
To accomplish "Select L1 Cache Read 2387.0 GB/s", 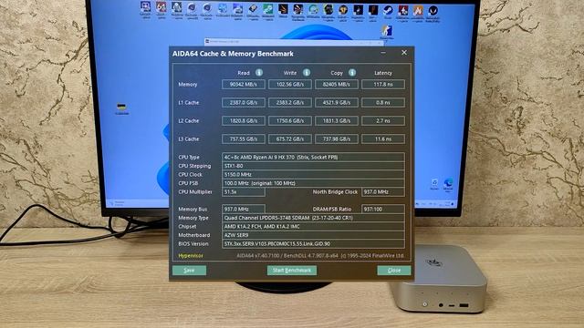I will 244,103.
